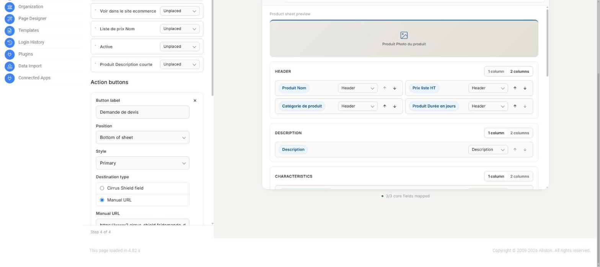The height and width of the screenshot is (267, 600).
Task: Click the Login History clock icon
Action: coord(10,42)
